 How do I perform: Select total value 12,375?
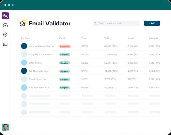[x=84, y=79]
